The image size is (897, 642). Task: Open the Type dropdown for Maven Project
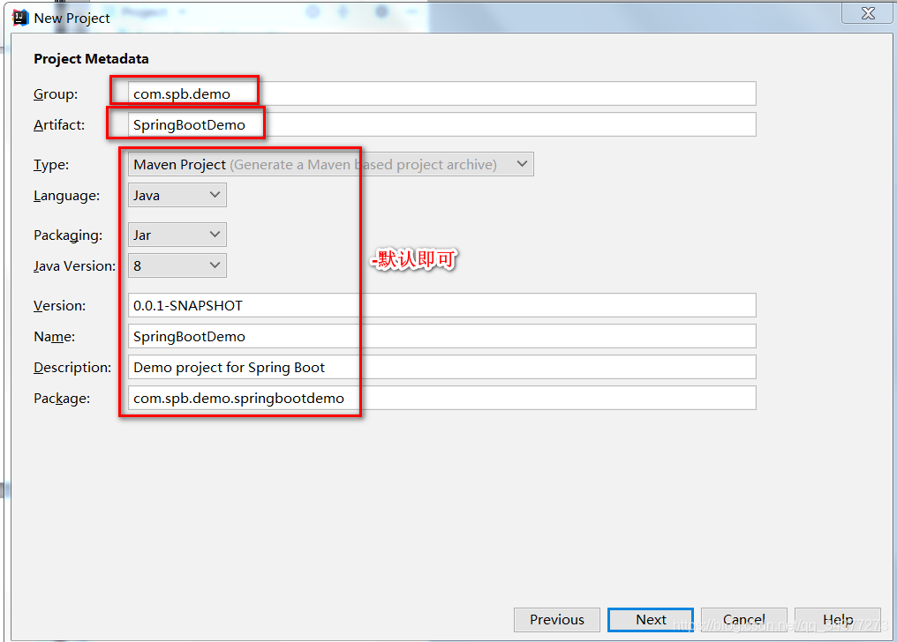pyautogui.click(x=331, y=165)
